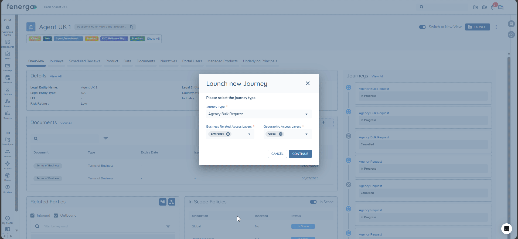The height and width of the screenshot is (239, 518).
Task: Go to Tasks in the sidebar
Action: click(8, 55)
